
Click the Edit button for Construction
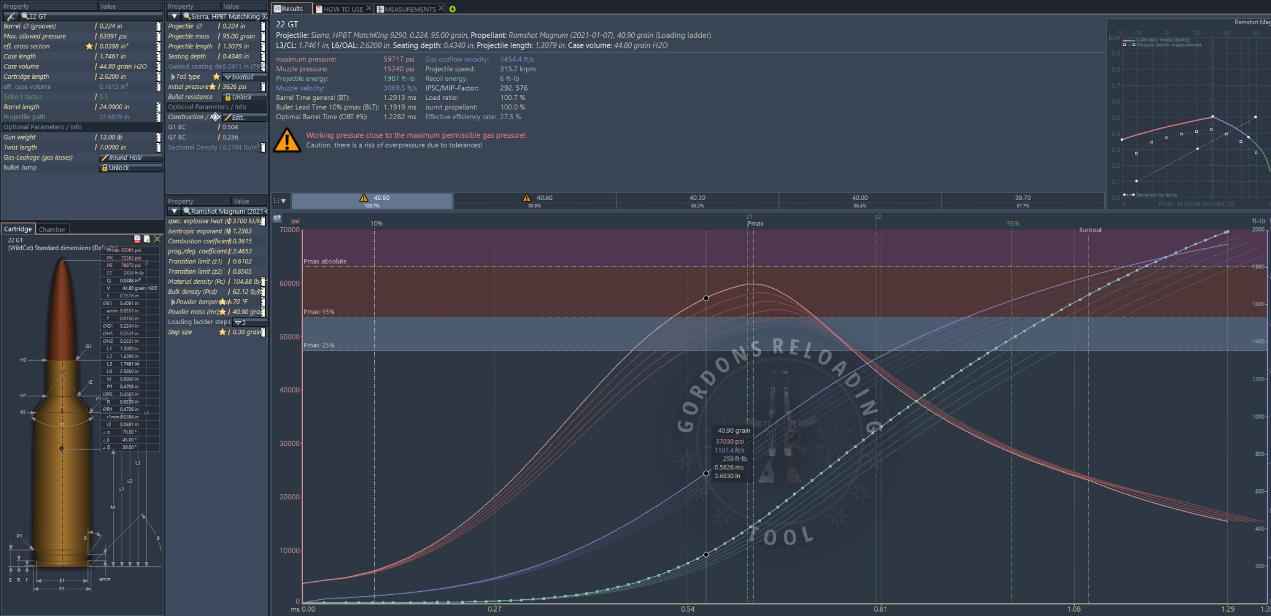[245, 117]
